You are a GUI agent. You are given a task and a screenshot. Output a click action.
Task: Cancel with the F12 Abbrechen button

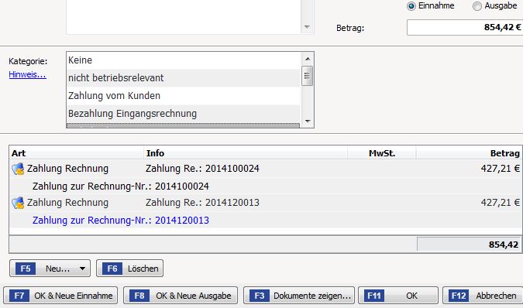(483, 296)
